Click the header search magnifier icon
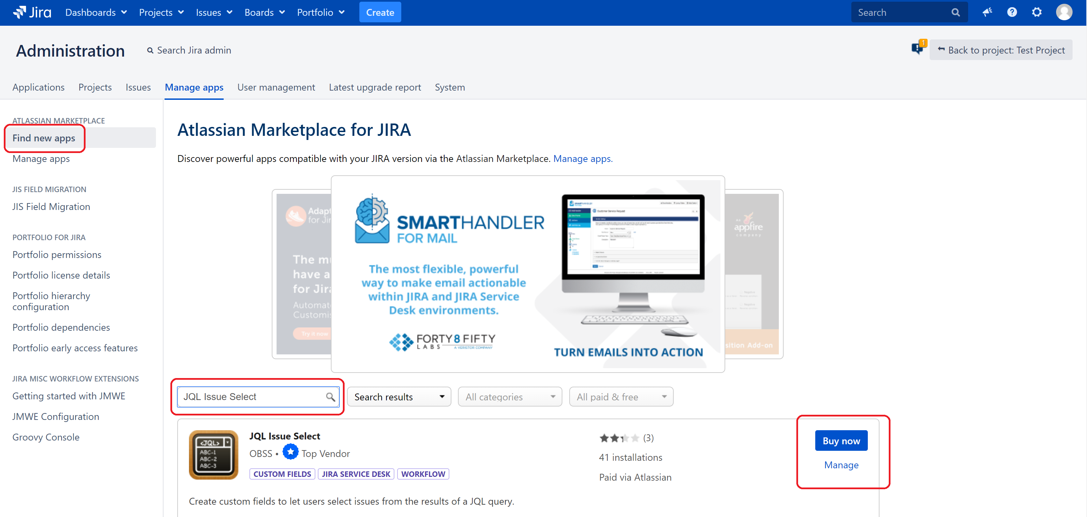The image size is (1087, 517). [x=956, y=13]
